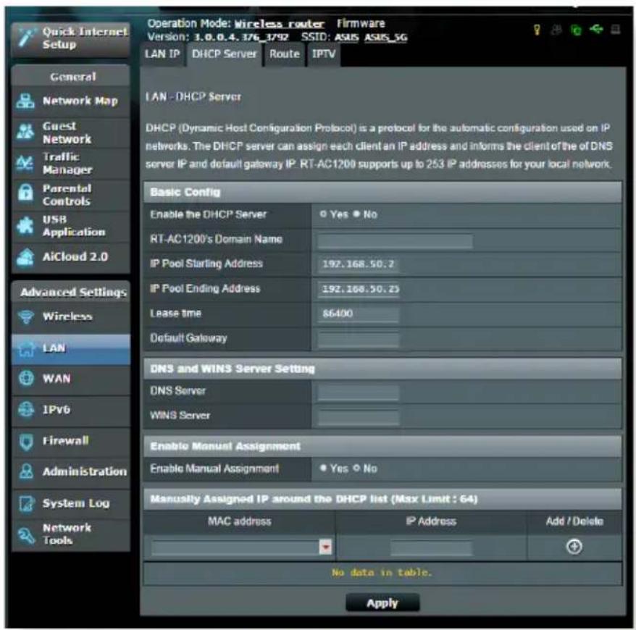
Task: Switch to the LAN IP tab
Action: coord(162,54)
